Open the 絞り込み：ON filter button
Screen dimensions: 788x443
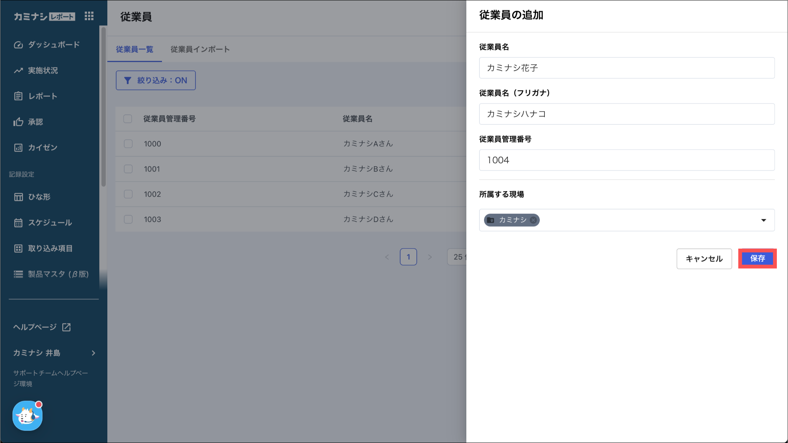click(x=156, y=80)
